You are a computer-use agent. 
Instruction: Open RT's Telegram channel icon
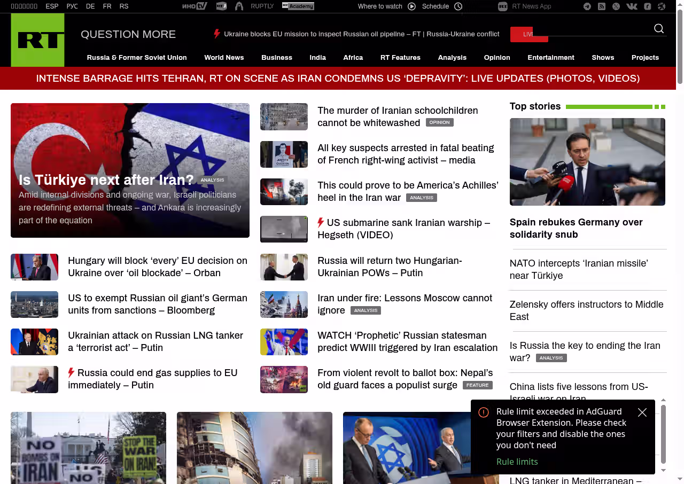[x=587, y=6]
